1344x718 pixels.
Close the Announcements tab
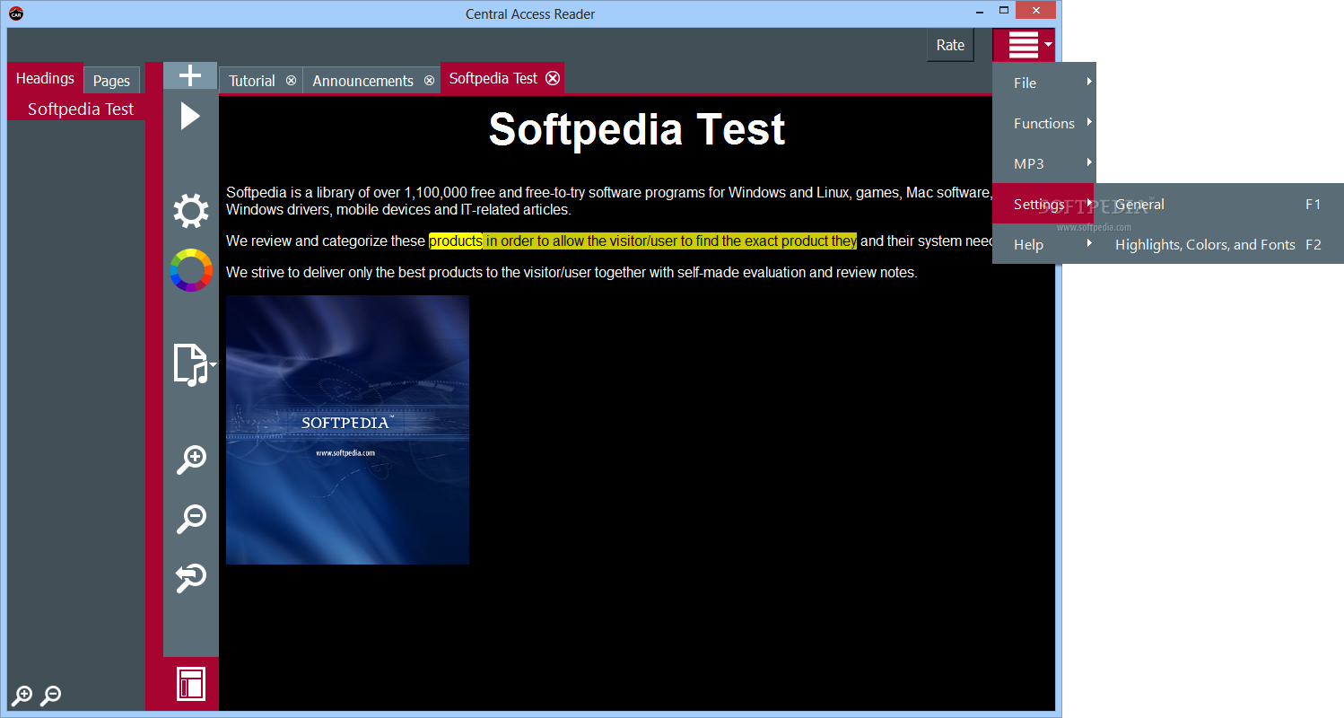point(429,81)
